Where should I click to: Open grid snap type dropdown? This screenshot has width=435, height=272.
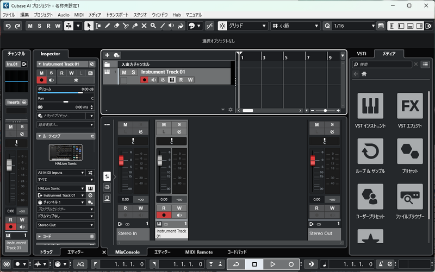[247, 26]
